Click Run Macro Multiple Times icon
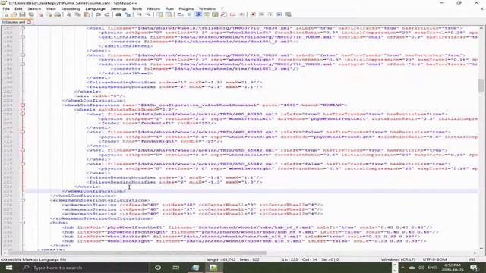The height and width of the screenshot is (273, 486). pos(279,14)
